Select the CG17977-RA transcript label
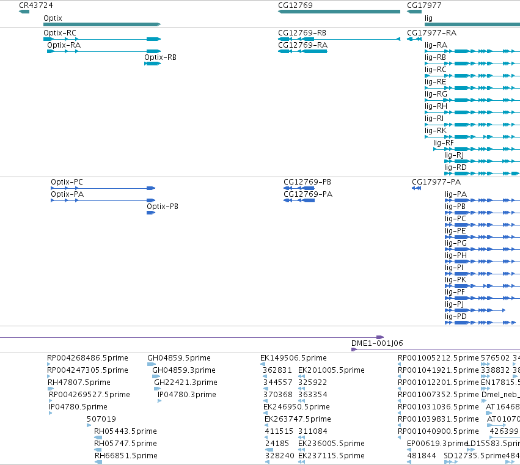This screenshot has width=520, height=465. [432, 33]
